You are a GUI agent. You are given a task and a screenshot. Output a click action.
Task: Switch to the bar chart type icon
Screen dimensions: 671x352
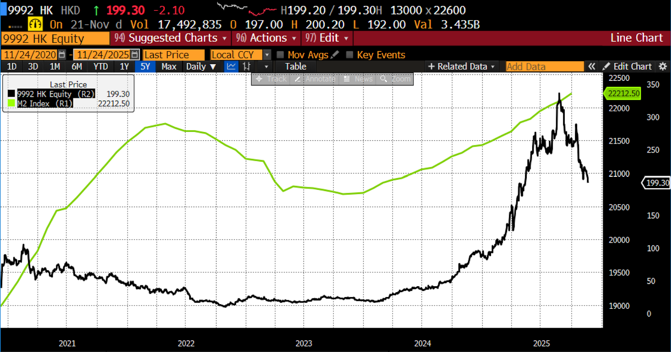(x=247, y=67)
